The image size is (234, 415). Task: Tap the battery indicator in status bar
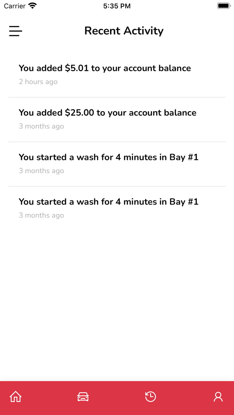[x=223, y=5]
